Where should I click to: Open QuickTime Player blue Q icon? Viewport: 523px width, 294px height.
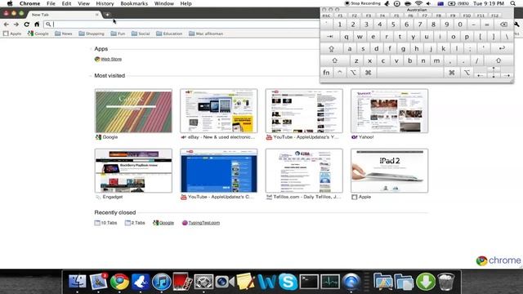click(351, 282)
